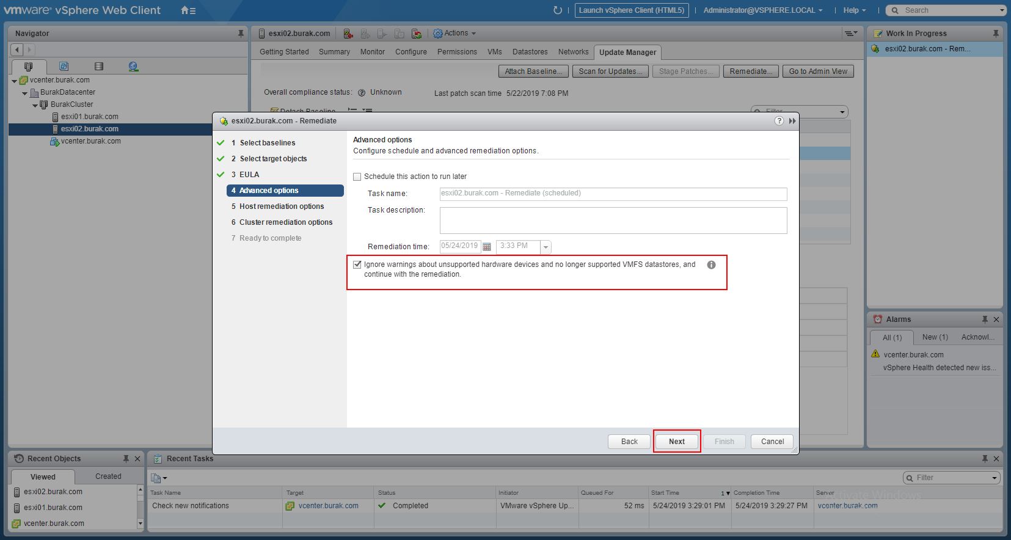The height and width of the screenshot is (540, 1011).
Task: Click Next in Remediate wizard
Action: click(x=677, y=442)
